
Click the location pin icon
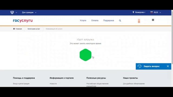click(133, 12)
